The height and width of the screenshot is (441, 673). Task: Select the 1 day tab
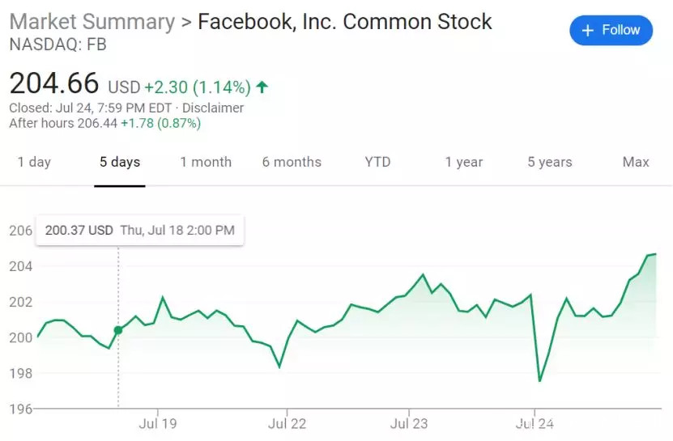(34, 162)
